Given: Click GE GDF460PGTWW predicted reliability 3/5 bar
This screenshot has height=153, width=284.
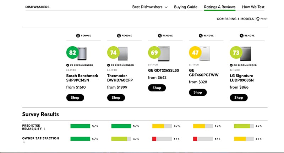Looking at the screenshot, I should [203, 126].
